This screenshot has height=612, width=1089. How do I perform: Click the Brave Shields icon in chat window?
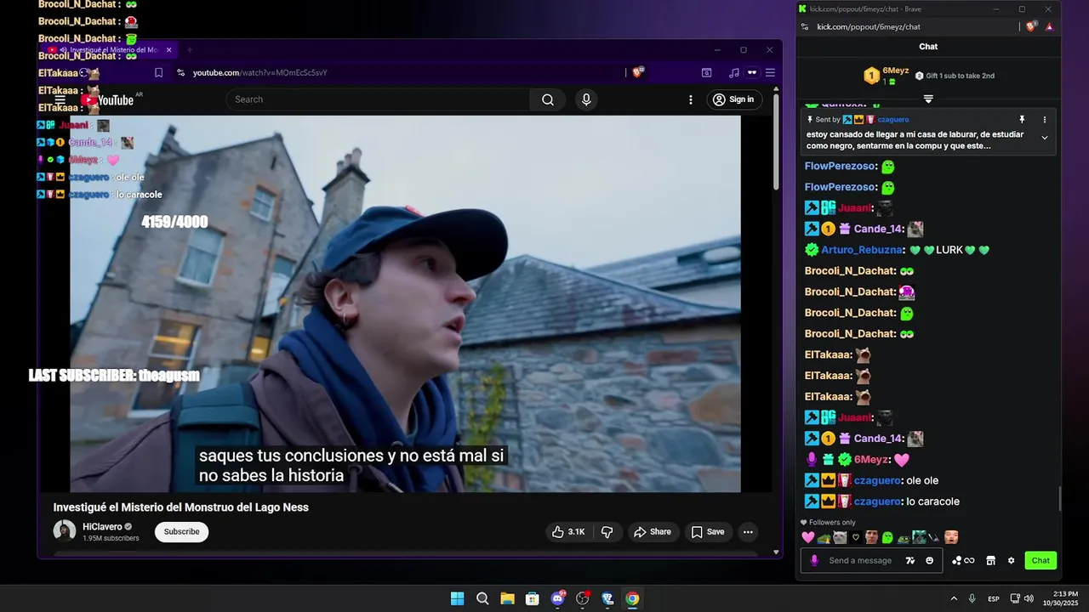pyautogui.click(x=1032, y=26)
